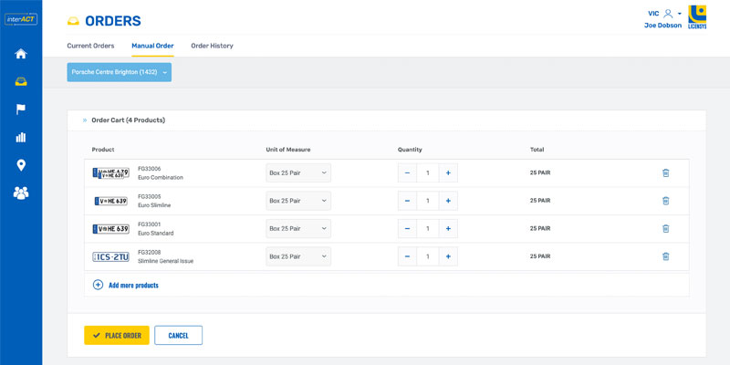Screen dimensions: 730x365
Task: Open the bar chart reports icon
Action: (x=20, y=137)
